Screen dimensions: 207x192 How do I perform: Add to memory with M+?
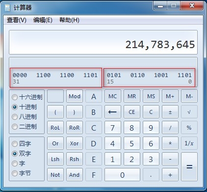170,96
